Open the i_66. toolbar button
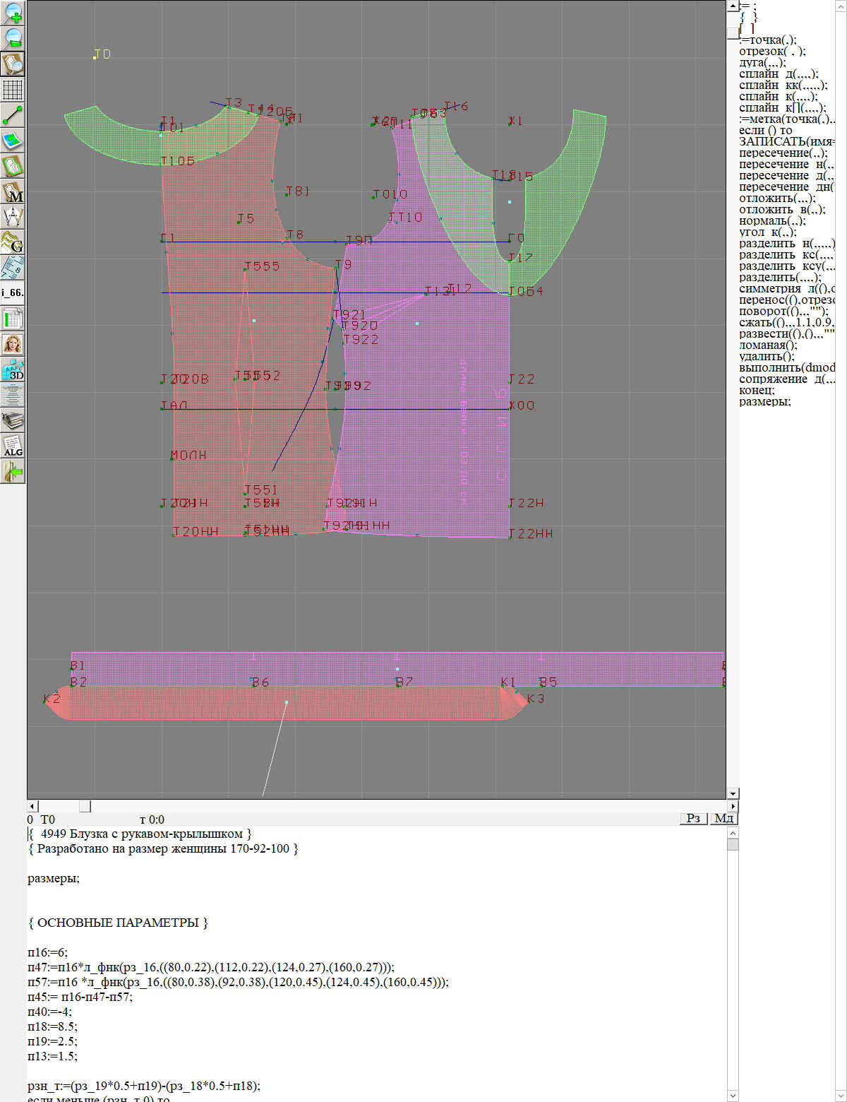847x1102 pixels. tap(13, 292)
